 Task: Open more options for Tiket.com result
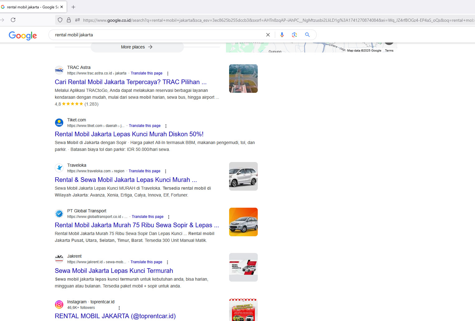[166, 126]
